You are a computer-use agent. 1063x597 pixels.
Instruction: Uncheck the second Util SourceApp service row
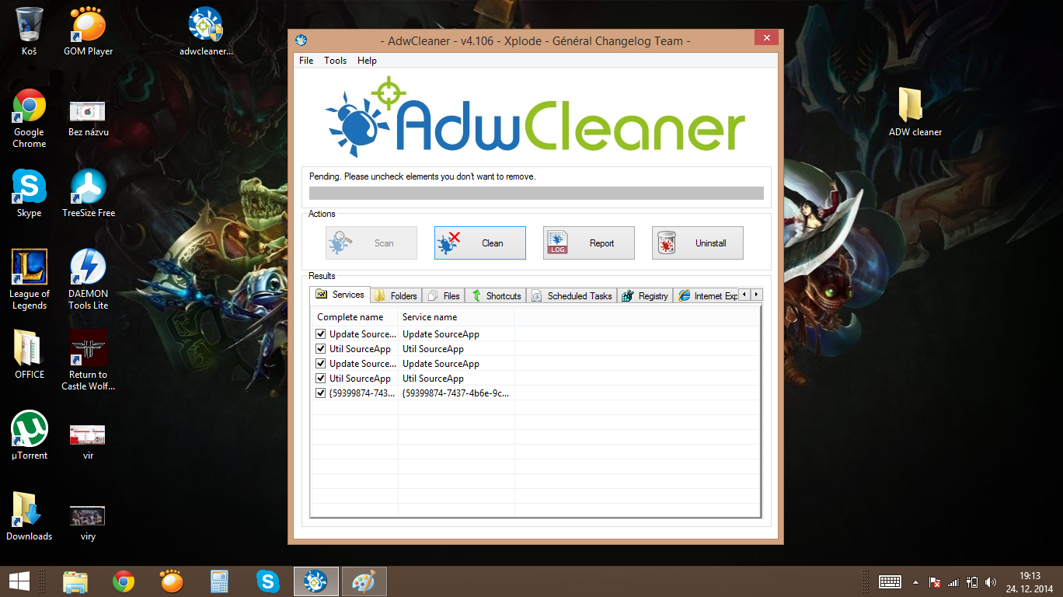(x=321, y=379)
